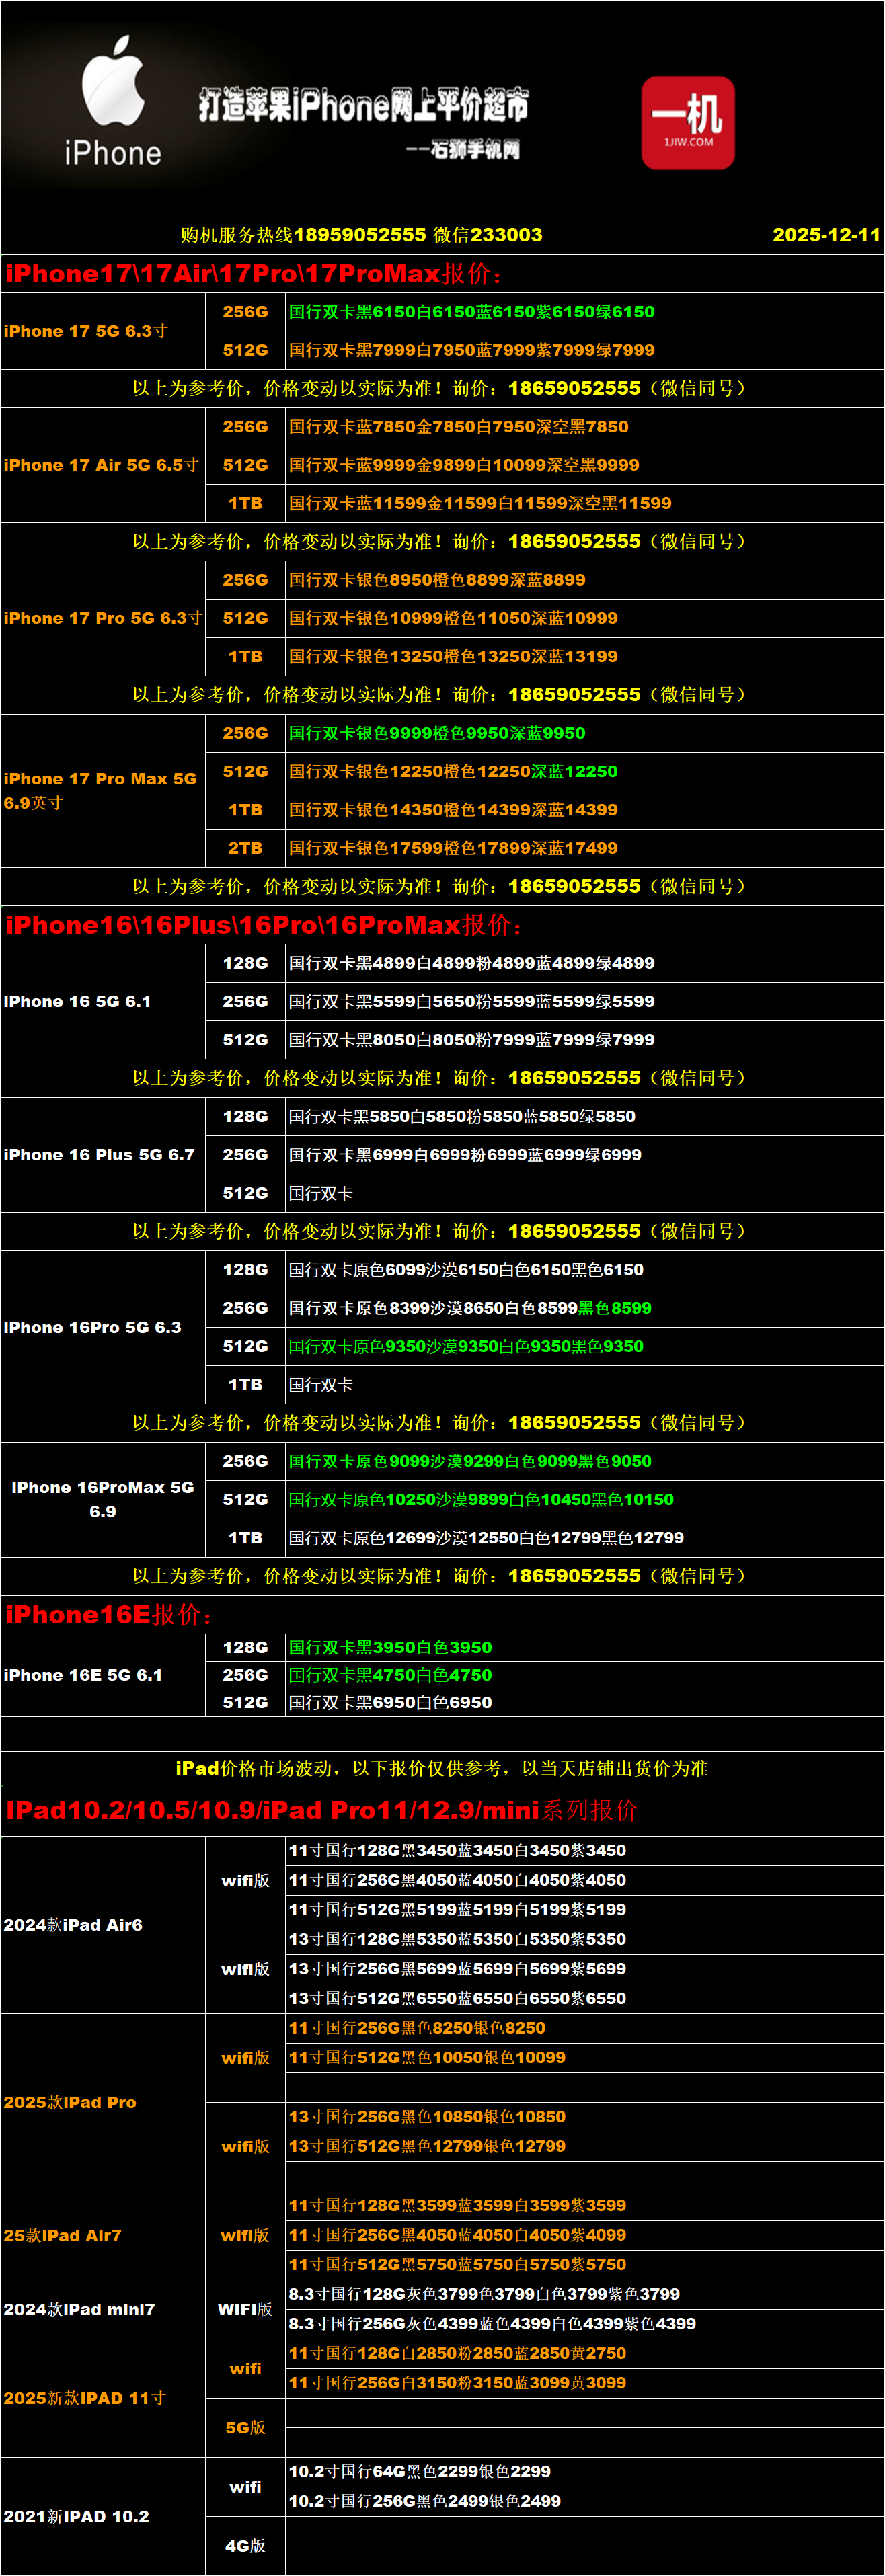Click the 2025款iPad Pro model cell

click(70, 2102)
